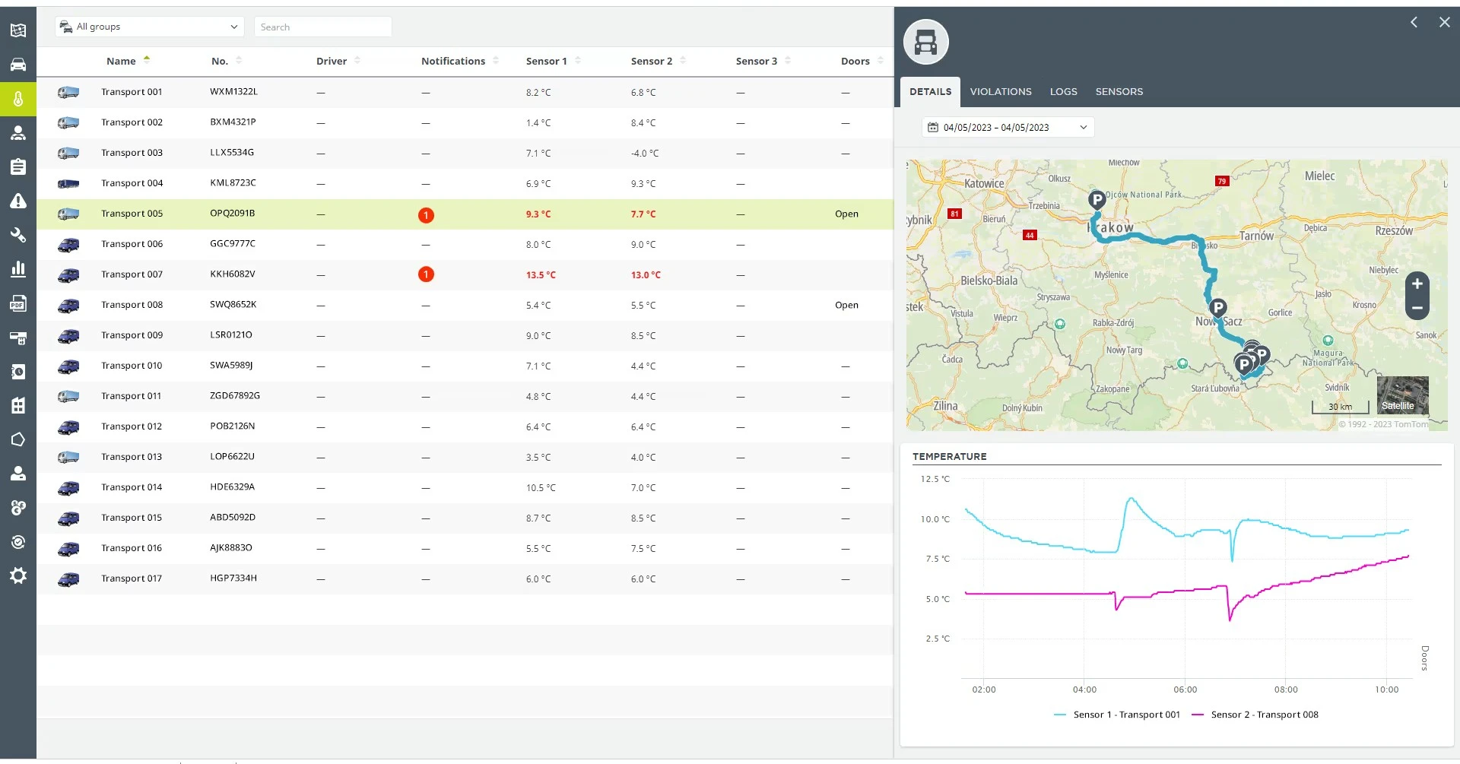The image size is (1460, 764).
Task: Open the wrench maintenance sidebar icon
Action: tap(18, 235)
